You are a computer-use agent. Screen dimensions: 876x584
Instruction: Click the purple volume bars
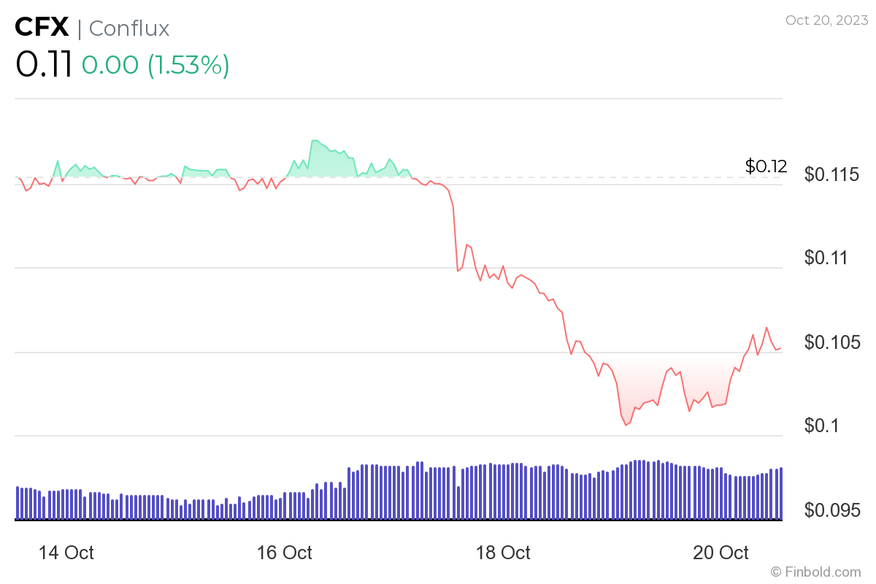point(438,493)
